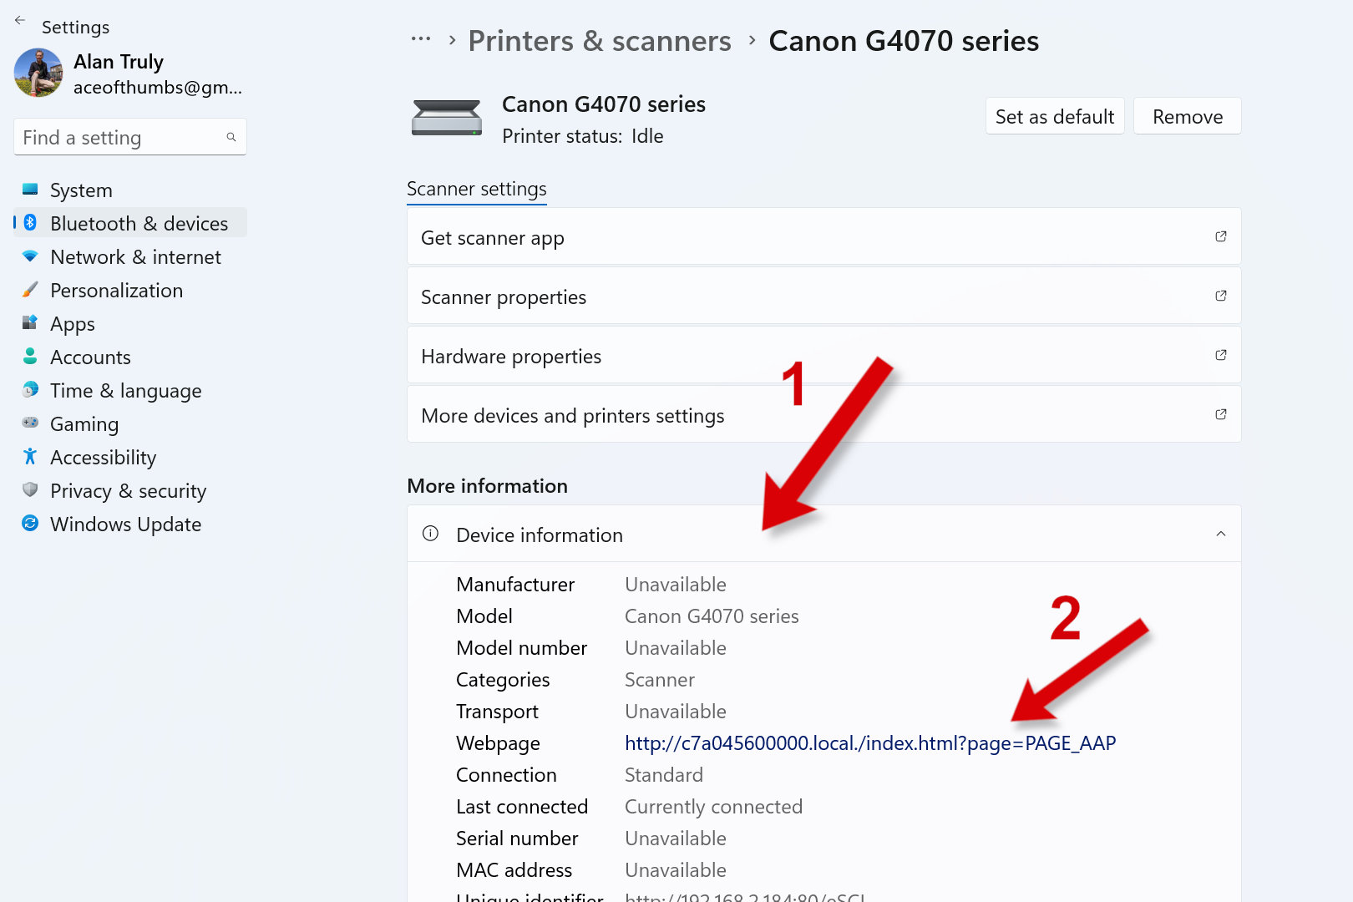Viewport: 1353px width, 902px height.
Task: Click the Personalization paintbrush icon
Action: coord(30,289)
